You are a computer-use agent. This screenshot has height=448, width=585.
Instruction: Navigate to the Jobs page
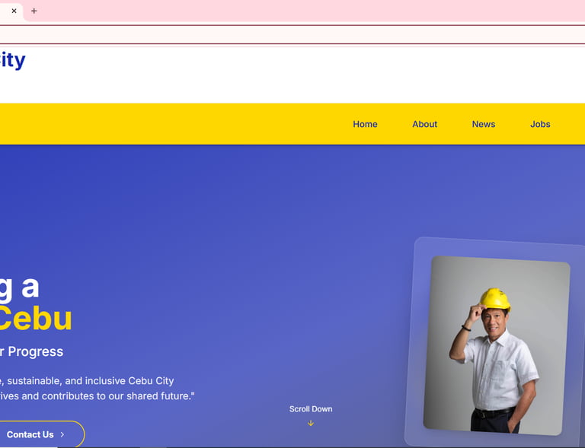click(540, 124)
